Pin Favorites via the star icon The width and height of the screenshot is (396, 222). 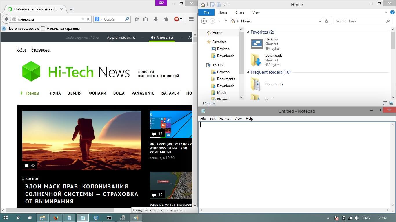(x=208, y=42)
